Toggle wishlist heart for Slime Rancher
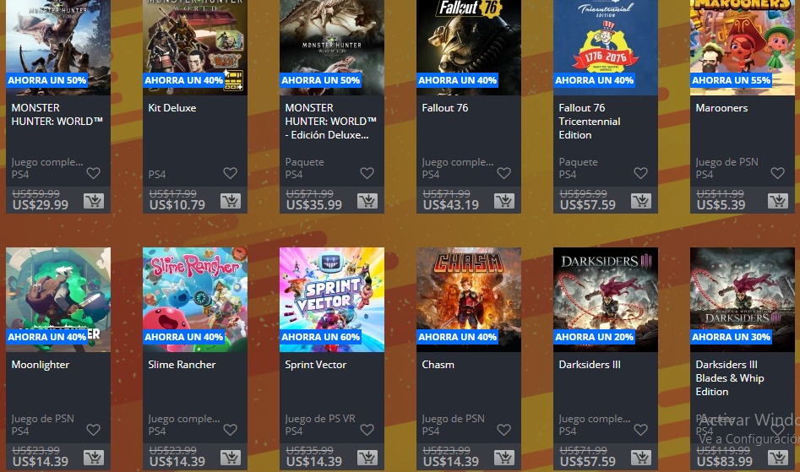This screenshot has width=800, height=472. [230, 430]
